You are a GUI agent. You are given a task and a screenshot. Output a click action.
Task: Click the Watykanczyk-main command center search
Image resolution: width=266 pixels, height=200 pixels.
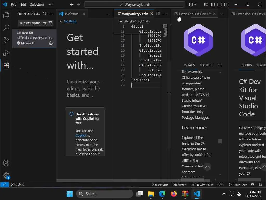[135, 5]
